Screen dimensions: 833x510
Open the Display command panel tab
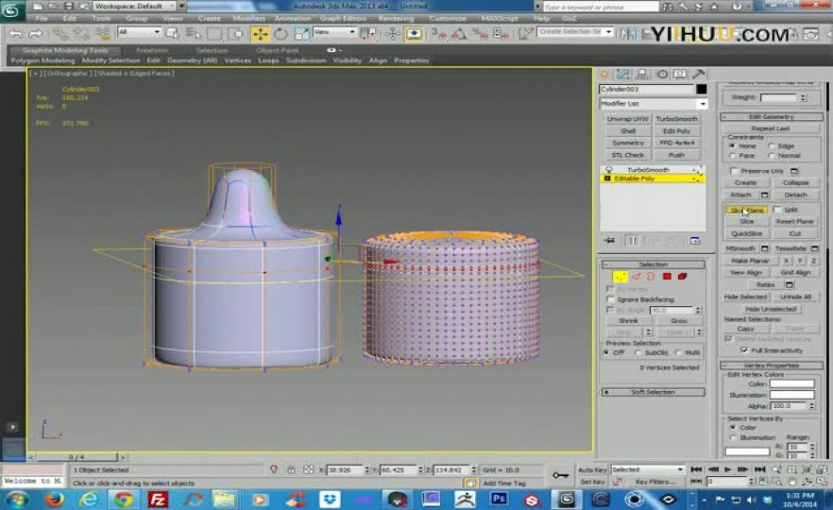click(x=680, y=75)
